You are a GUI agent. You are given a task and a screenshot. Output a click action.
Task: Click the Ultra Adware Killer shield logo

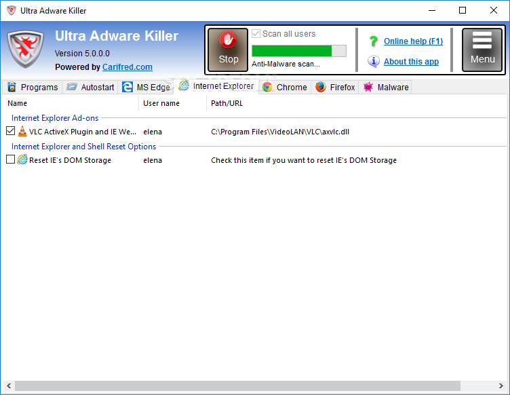[25, 49]
